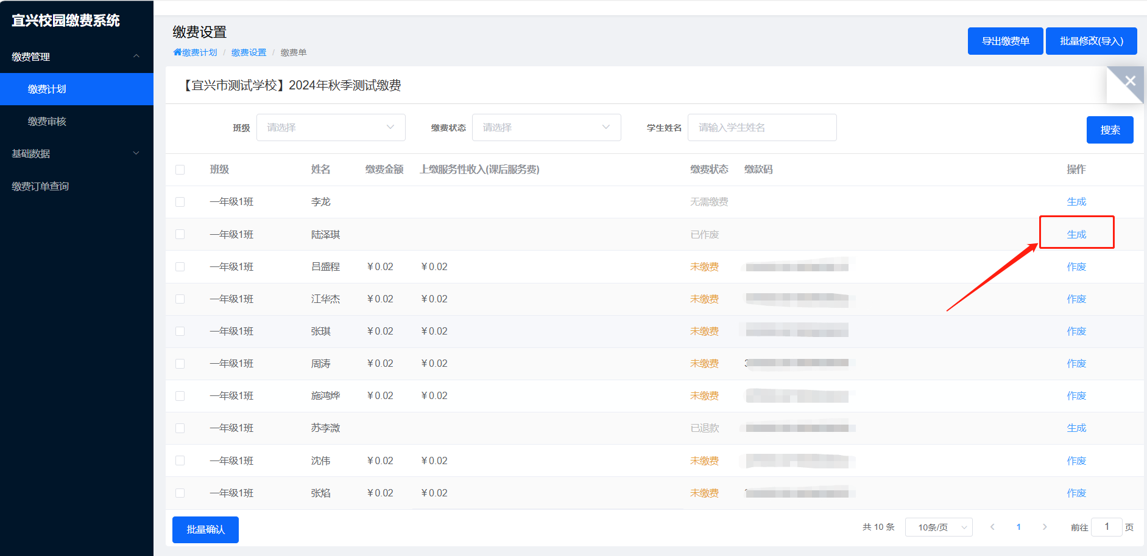
Task: Click 生成 link for student 陆泽琪
Action: tap(1076, 234)
